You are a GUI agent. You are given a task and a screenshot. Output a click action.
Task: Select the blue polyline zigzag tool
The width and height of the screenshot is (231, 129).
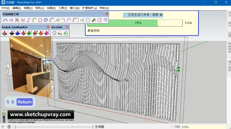tap(11, 20)
